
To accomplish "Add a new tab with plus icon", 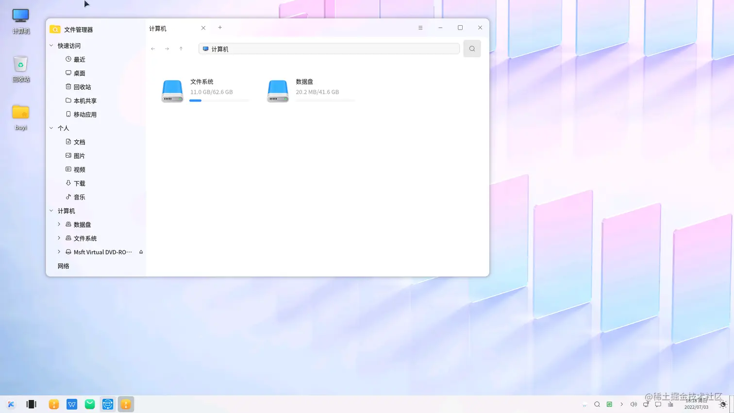I will [220, 28].
